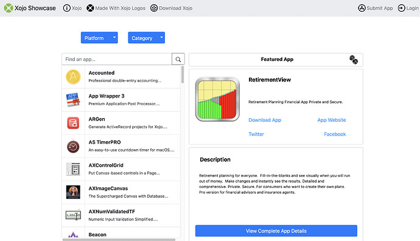The image size is (420, 241).
Task: Click the Accounted gold coin icon
Action: [x=73, y=77]
